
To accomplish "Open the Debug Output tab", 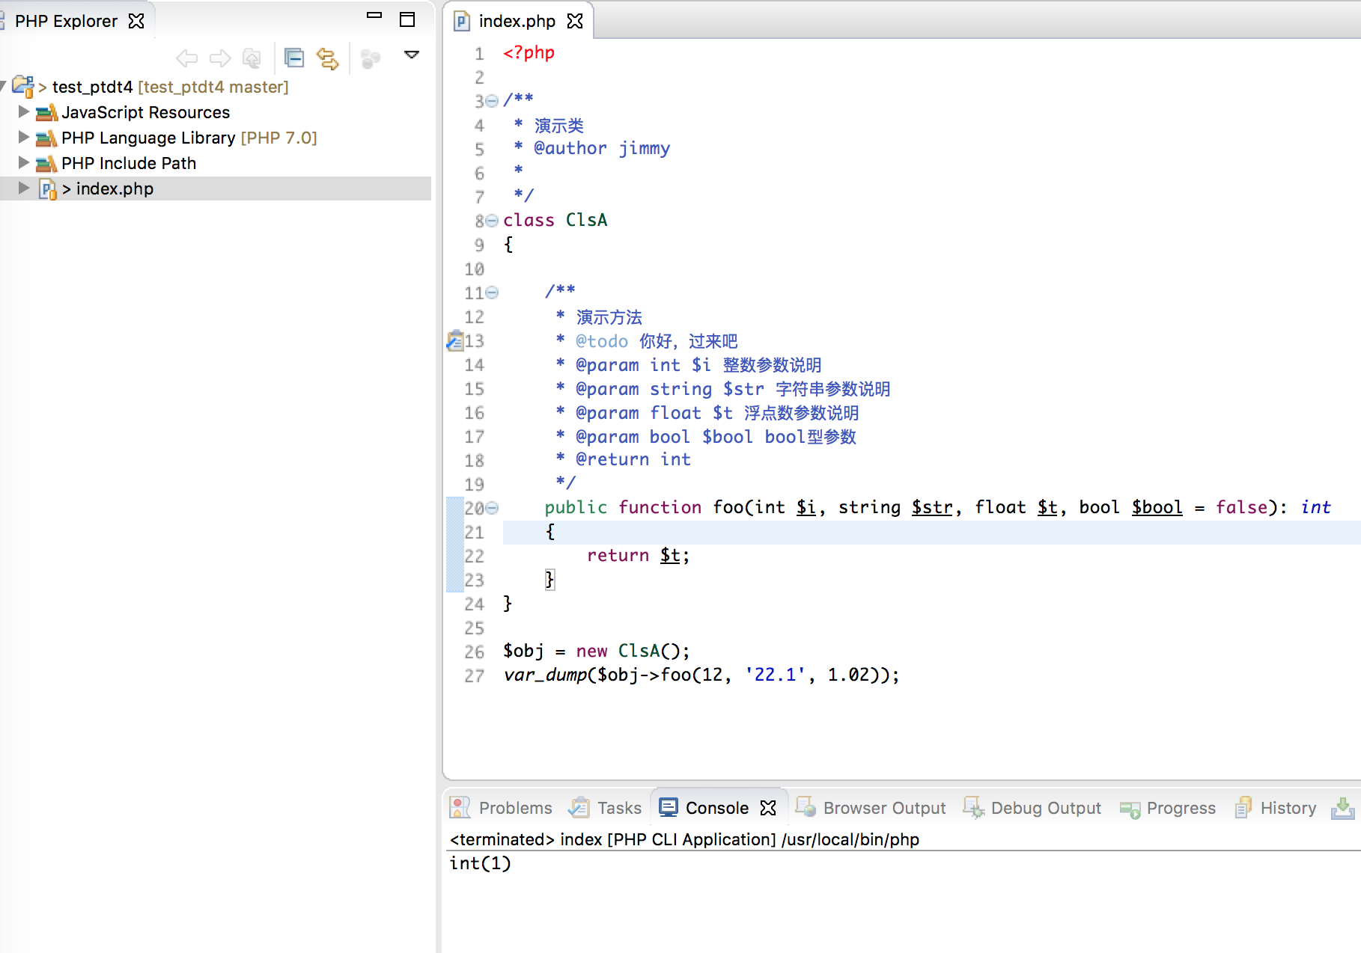I will pyautogui.click(x=1046, y=808).
